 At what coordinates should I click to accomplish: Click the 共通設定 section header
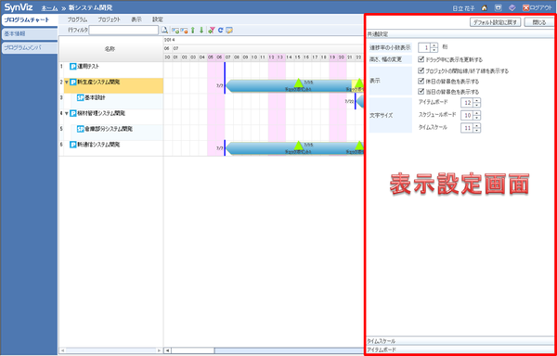pos(460,34)
